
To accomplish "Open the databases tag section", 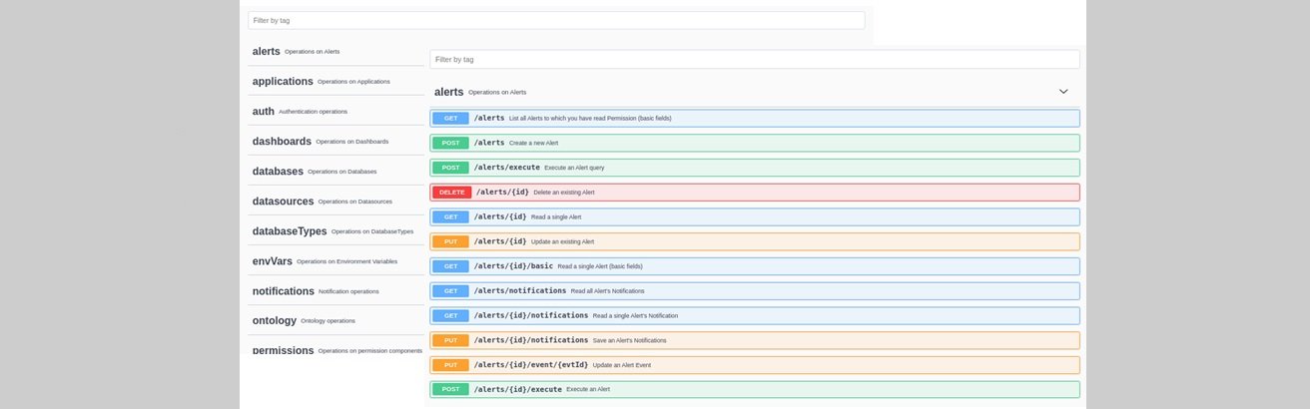I will click(278, 172).
